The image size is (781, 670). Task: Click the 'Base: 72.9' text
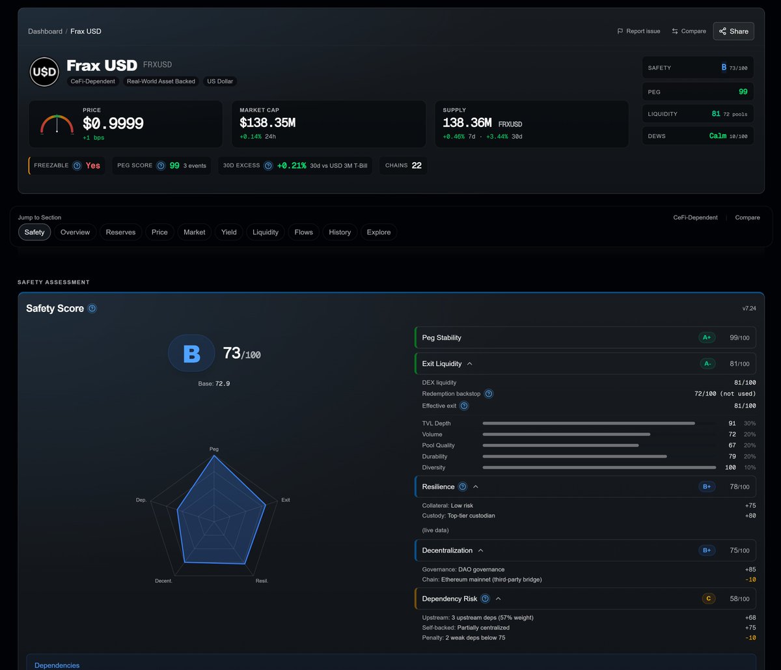[x=214, y=384]
